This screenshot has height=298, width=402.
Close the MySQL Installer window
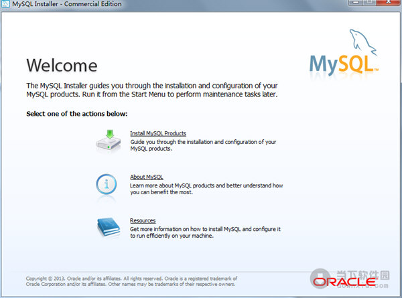pyautogui.click(x=389, y=2)
